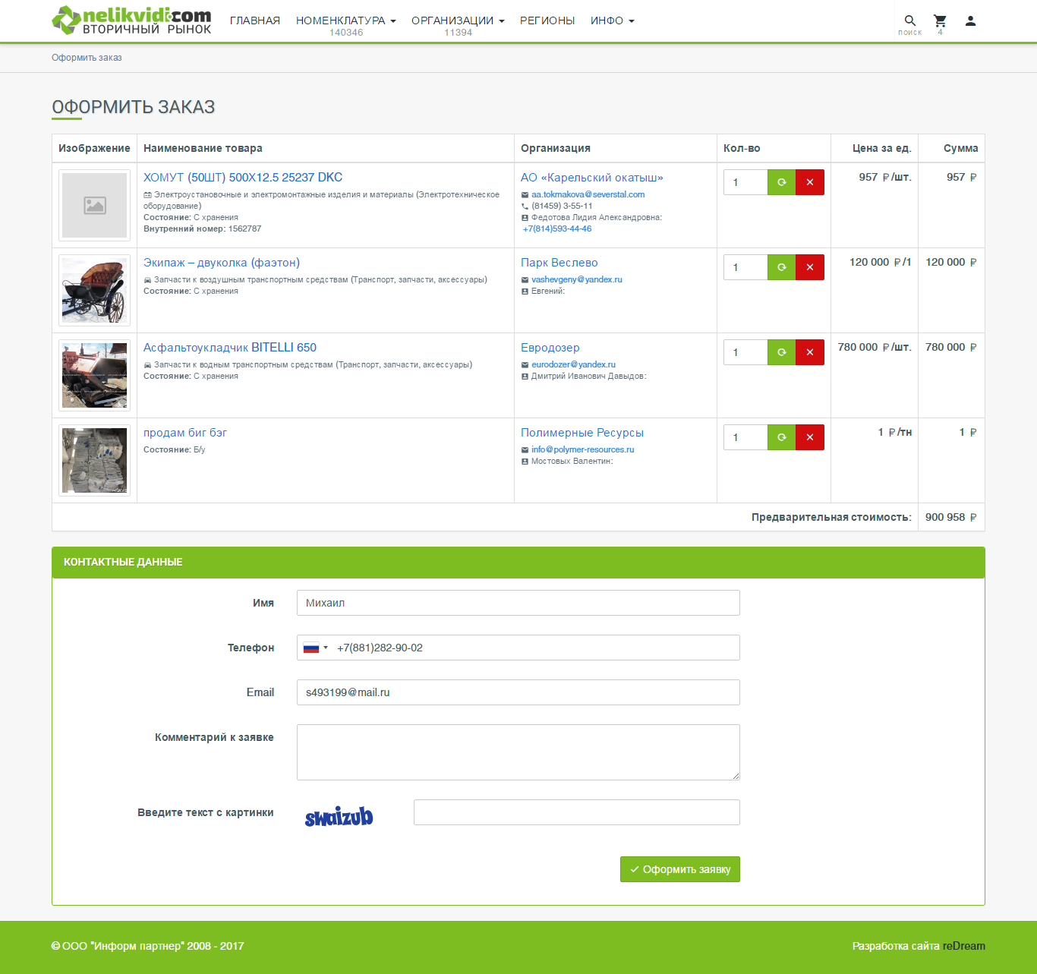The width and height of the screenshot is (1037, 974).
Task: Click the Организация column header
Action: point(556,148)
